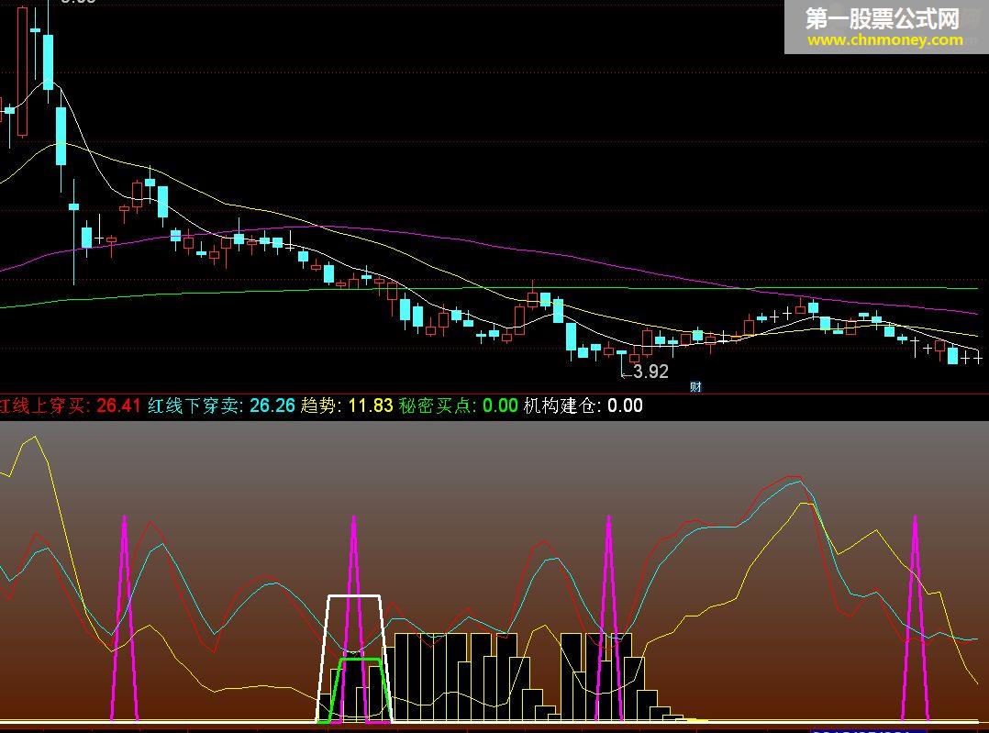Click the blue 财 financial marker icon

click(x=695, y=387)
